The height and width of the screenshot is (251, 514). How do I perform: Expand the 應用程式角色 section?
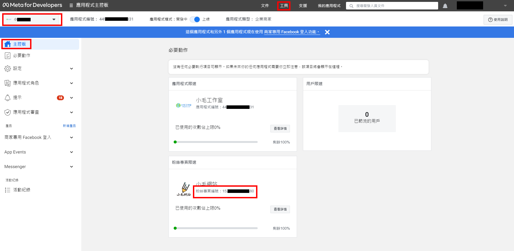click(72, 83)
